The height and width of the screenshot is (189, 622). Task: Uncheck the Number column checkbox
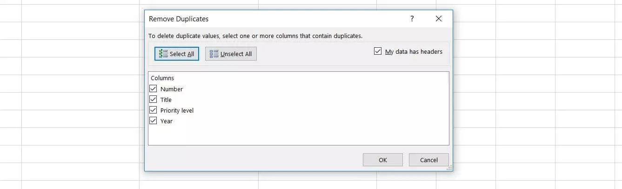[x=153, y=89]
